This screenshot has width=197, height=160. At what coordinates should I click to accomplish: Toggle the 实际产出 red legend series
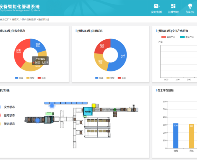[168, 37]
